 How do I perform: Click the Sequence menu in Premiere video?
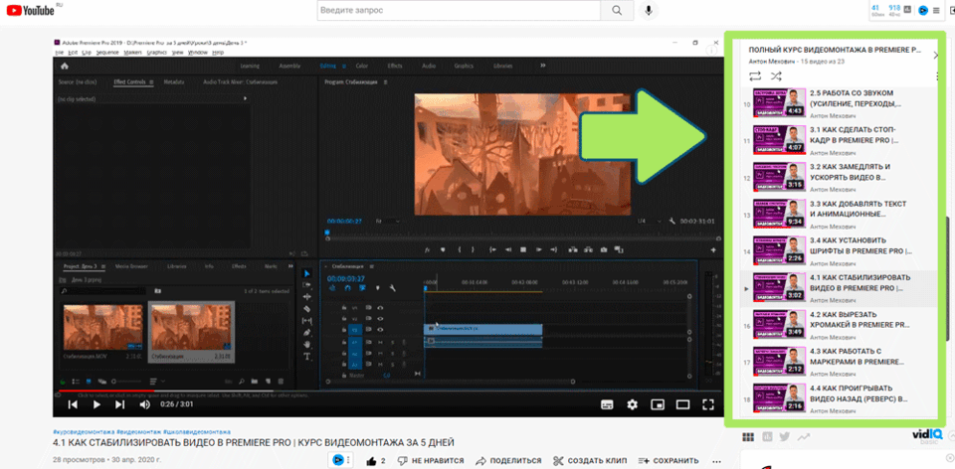click(x=107, y=53)
